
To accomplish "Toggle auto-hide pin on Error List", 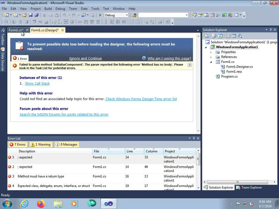I will pyautogui.click(x=194, y=138).
